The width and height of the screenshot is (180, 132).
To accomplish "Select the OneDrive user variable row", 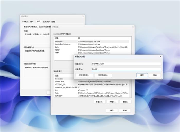I will tap(92, 41).
